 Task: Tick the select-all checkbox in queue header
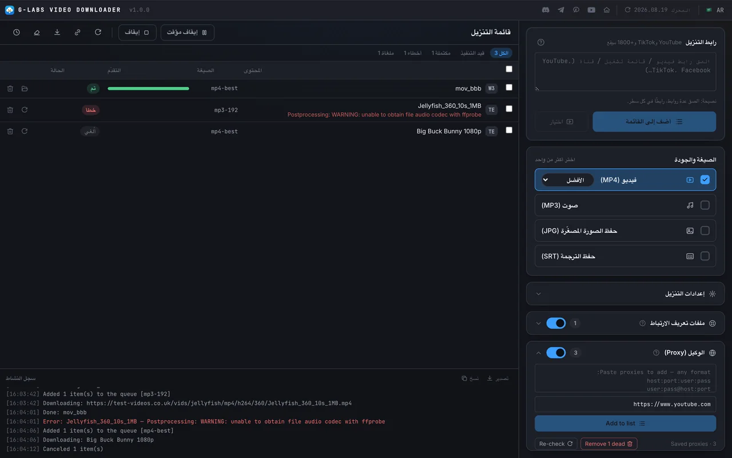(x=509, y=69)
